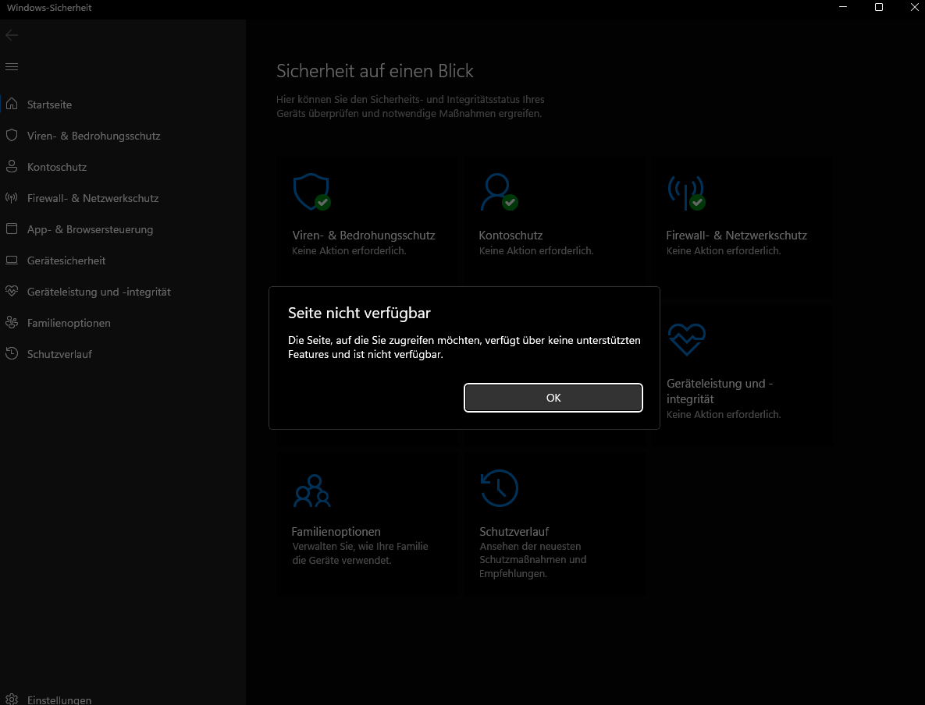This screenshot has width=925, height=705.
Task: Click the Startseite home icon in sidebar
Action: [x=12, y=104]
